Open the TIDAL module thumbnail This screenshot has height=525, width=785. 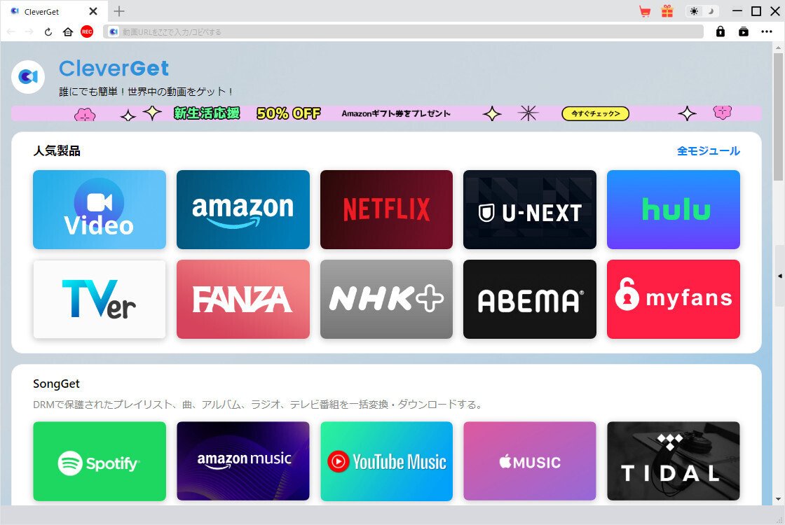[x=673, y=461]
